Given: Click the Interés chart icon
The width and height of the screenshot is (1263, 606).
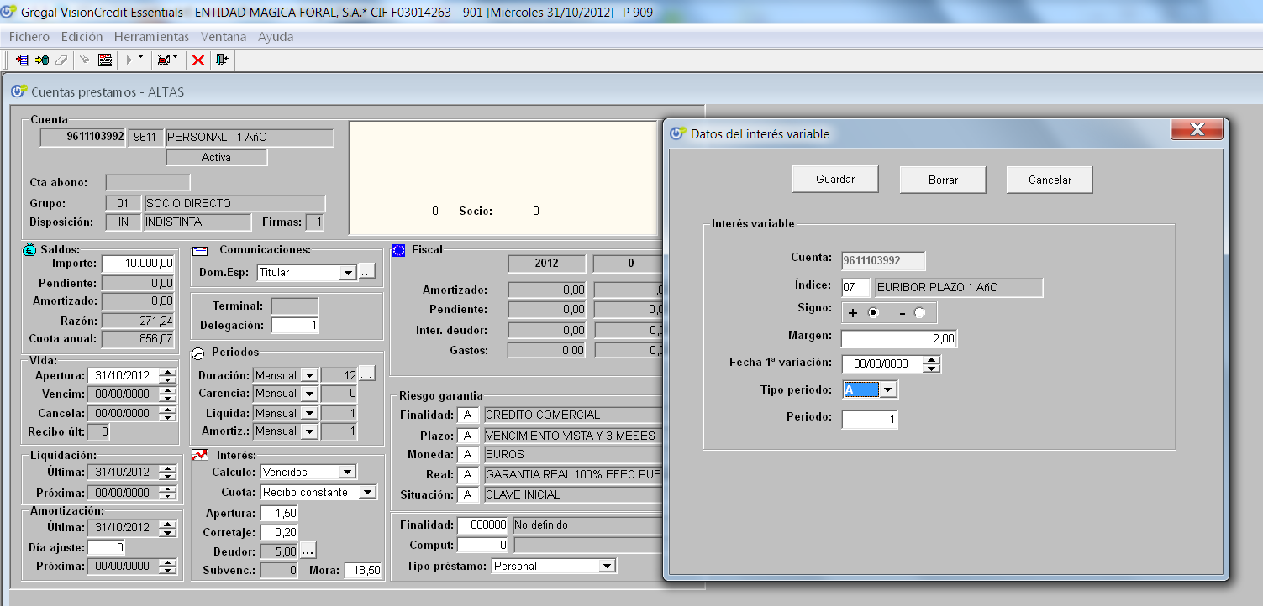Looking at the screenshot, I should tap(200, 455).
